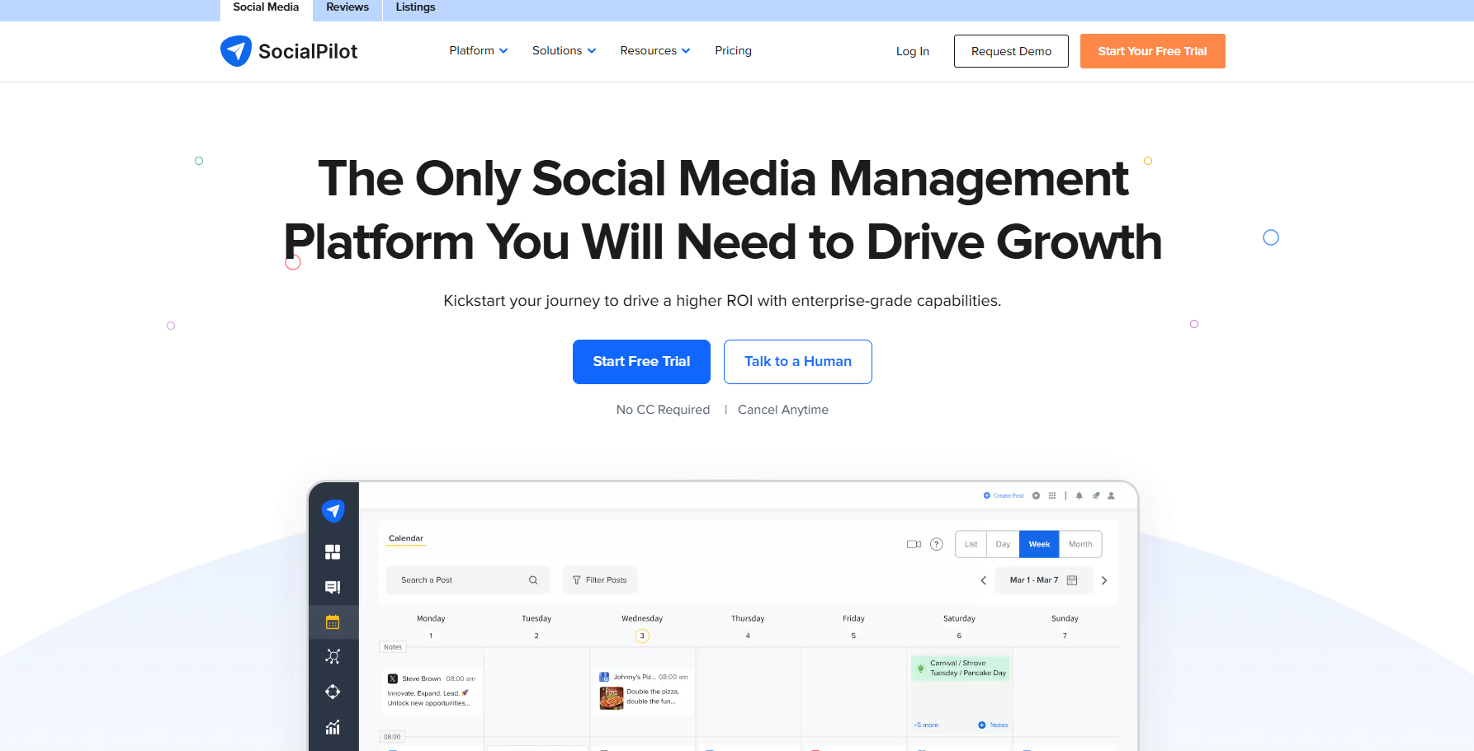1474x751 pixels.
Task: Click the Start Free Trial button
Action: coord(641,361)
